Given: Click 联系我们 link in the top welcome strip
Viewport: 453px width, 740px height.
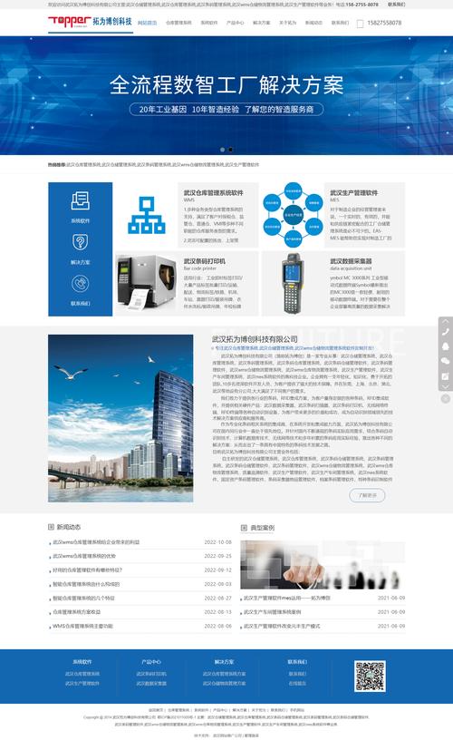Looking at the screenshot, I should tap(396, 5).
